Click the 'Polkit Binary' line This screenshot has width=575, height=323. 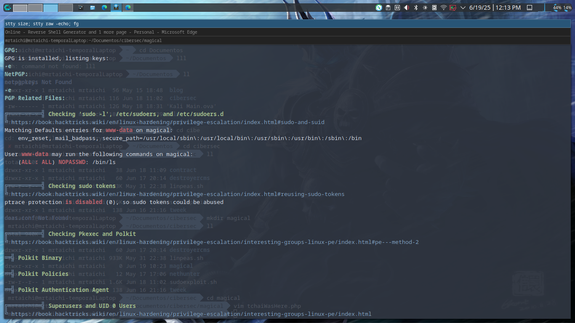pyautogui.click(x=40, y=258)
